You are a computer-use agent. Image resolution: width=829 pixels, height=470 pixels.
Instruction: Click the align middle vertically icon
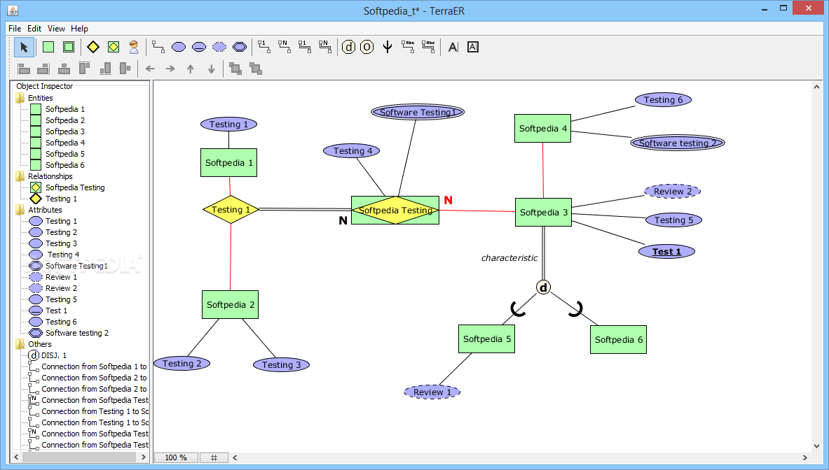click(x=125, y=69)
